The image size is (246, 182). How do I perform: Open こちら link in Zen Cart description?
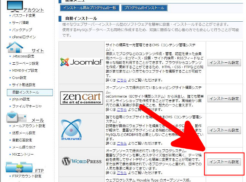pyautogui.click(x=122, y=110)
